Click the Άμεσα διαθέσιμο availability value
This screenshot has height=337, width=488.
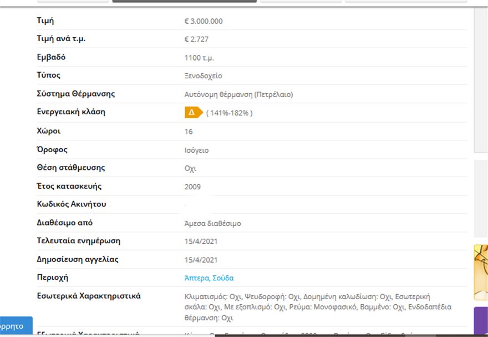pos(212,224)
